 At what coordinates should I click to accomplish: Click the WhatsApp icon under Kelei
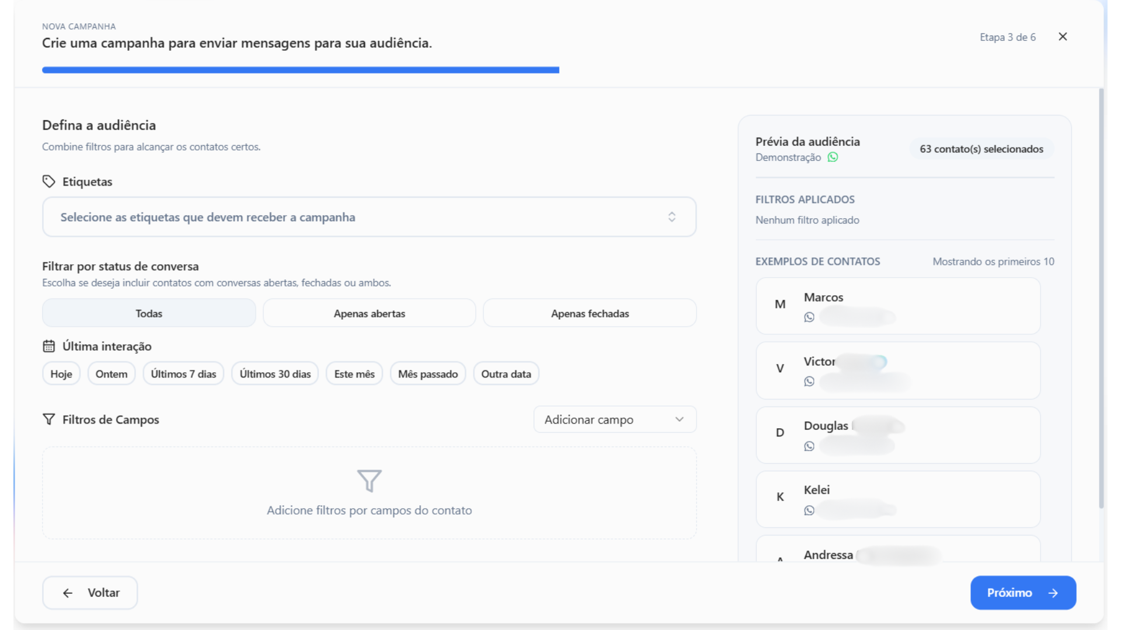tap(809, 510)
